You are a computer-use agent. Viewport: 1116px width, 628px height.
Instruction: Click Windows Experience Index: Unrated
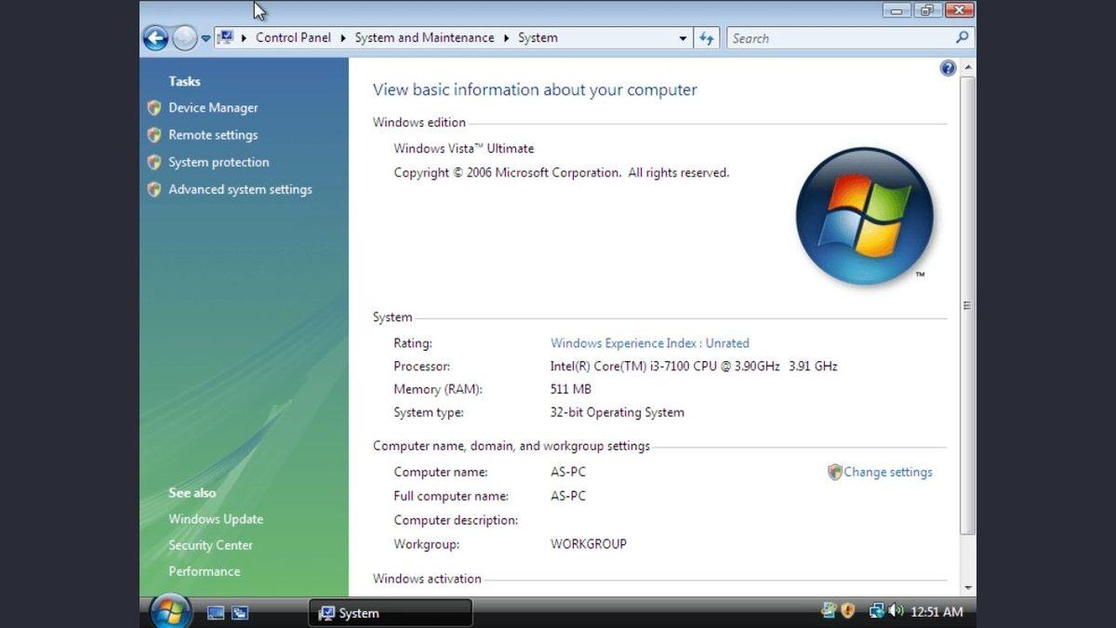coord(650,342)
